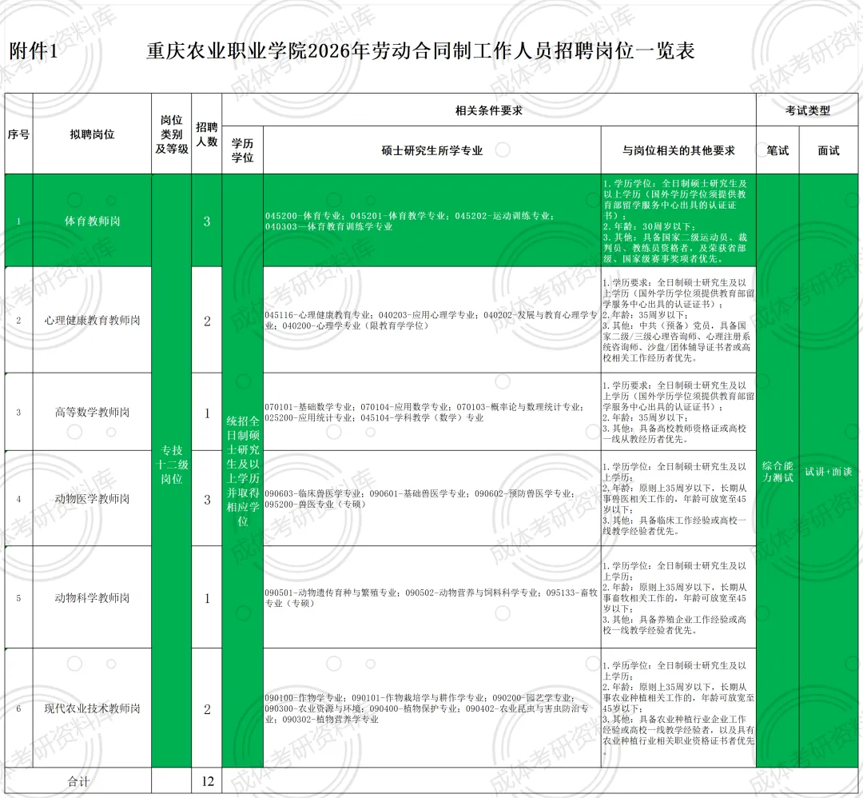Click the 试讲+面谈 cell

[829, 472]
